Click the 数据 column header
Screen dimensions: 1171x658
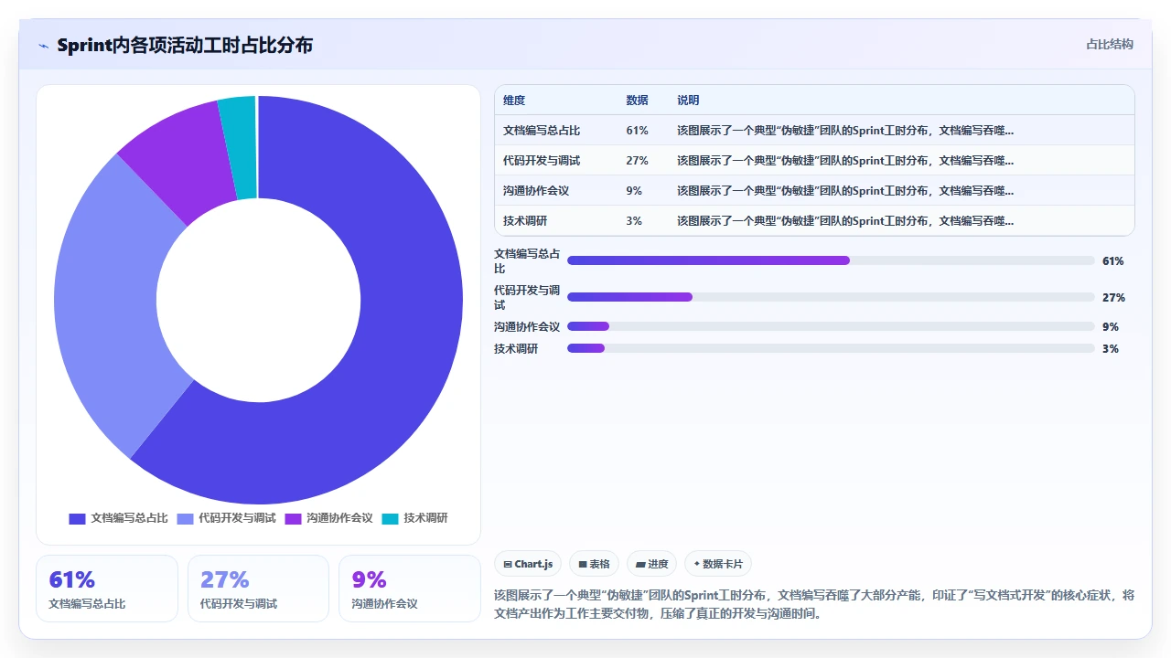637,101
